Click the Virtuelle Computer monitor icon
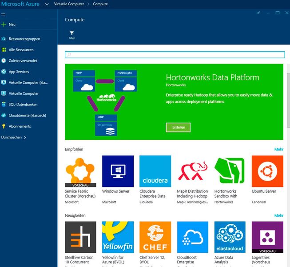 tap(4, 93)
